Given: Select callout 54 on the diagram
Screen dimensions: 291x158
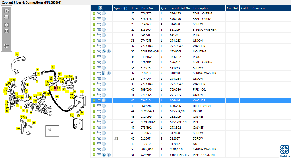Looking at the screenshot, I should 17,54.
